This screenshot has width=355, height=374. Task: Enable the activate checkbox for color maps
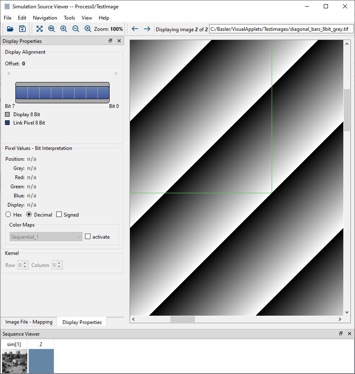pos(87,237)
